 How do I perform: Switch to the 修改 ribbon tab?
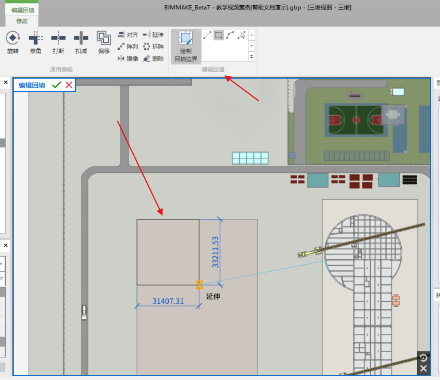pos(22,20)
